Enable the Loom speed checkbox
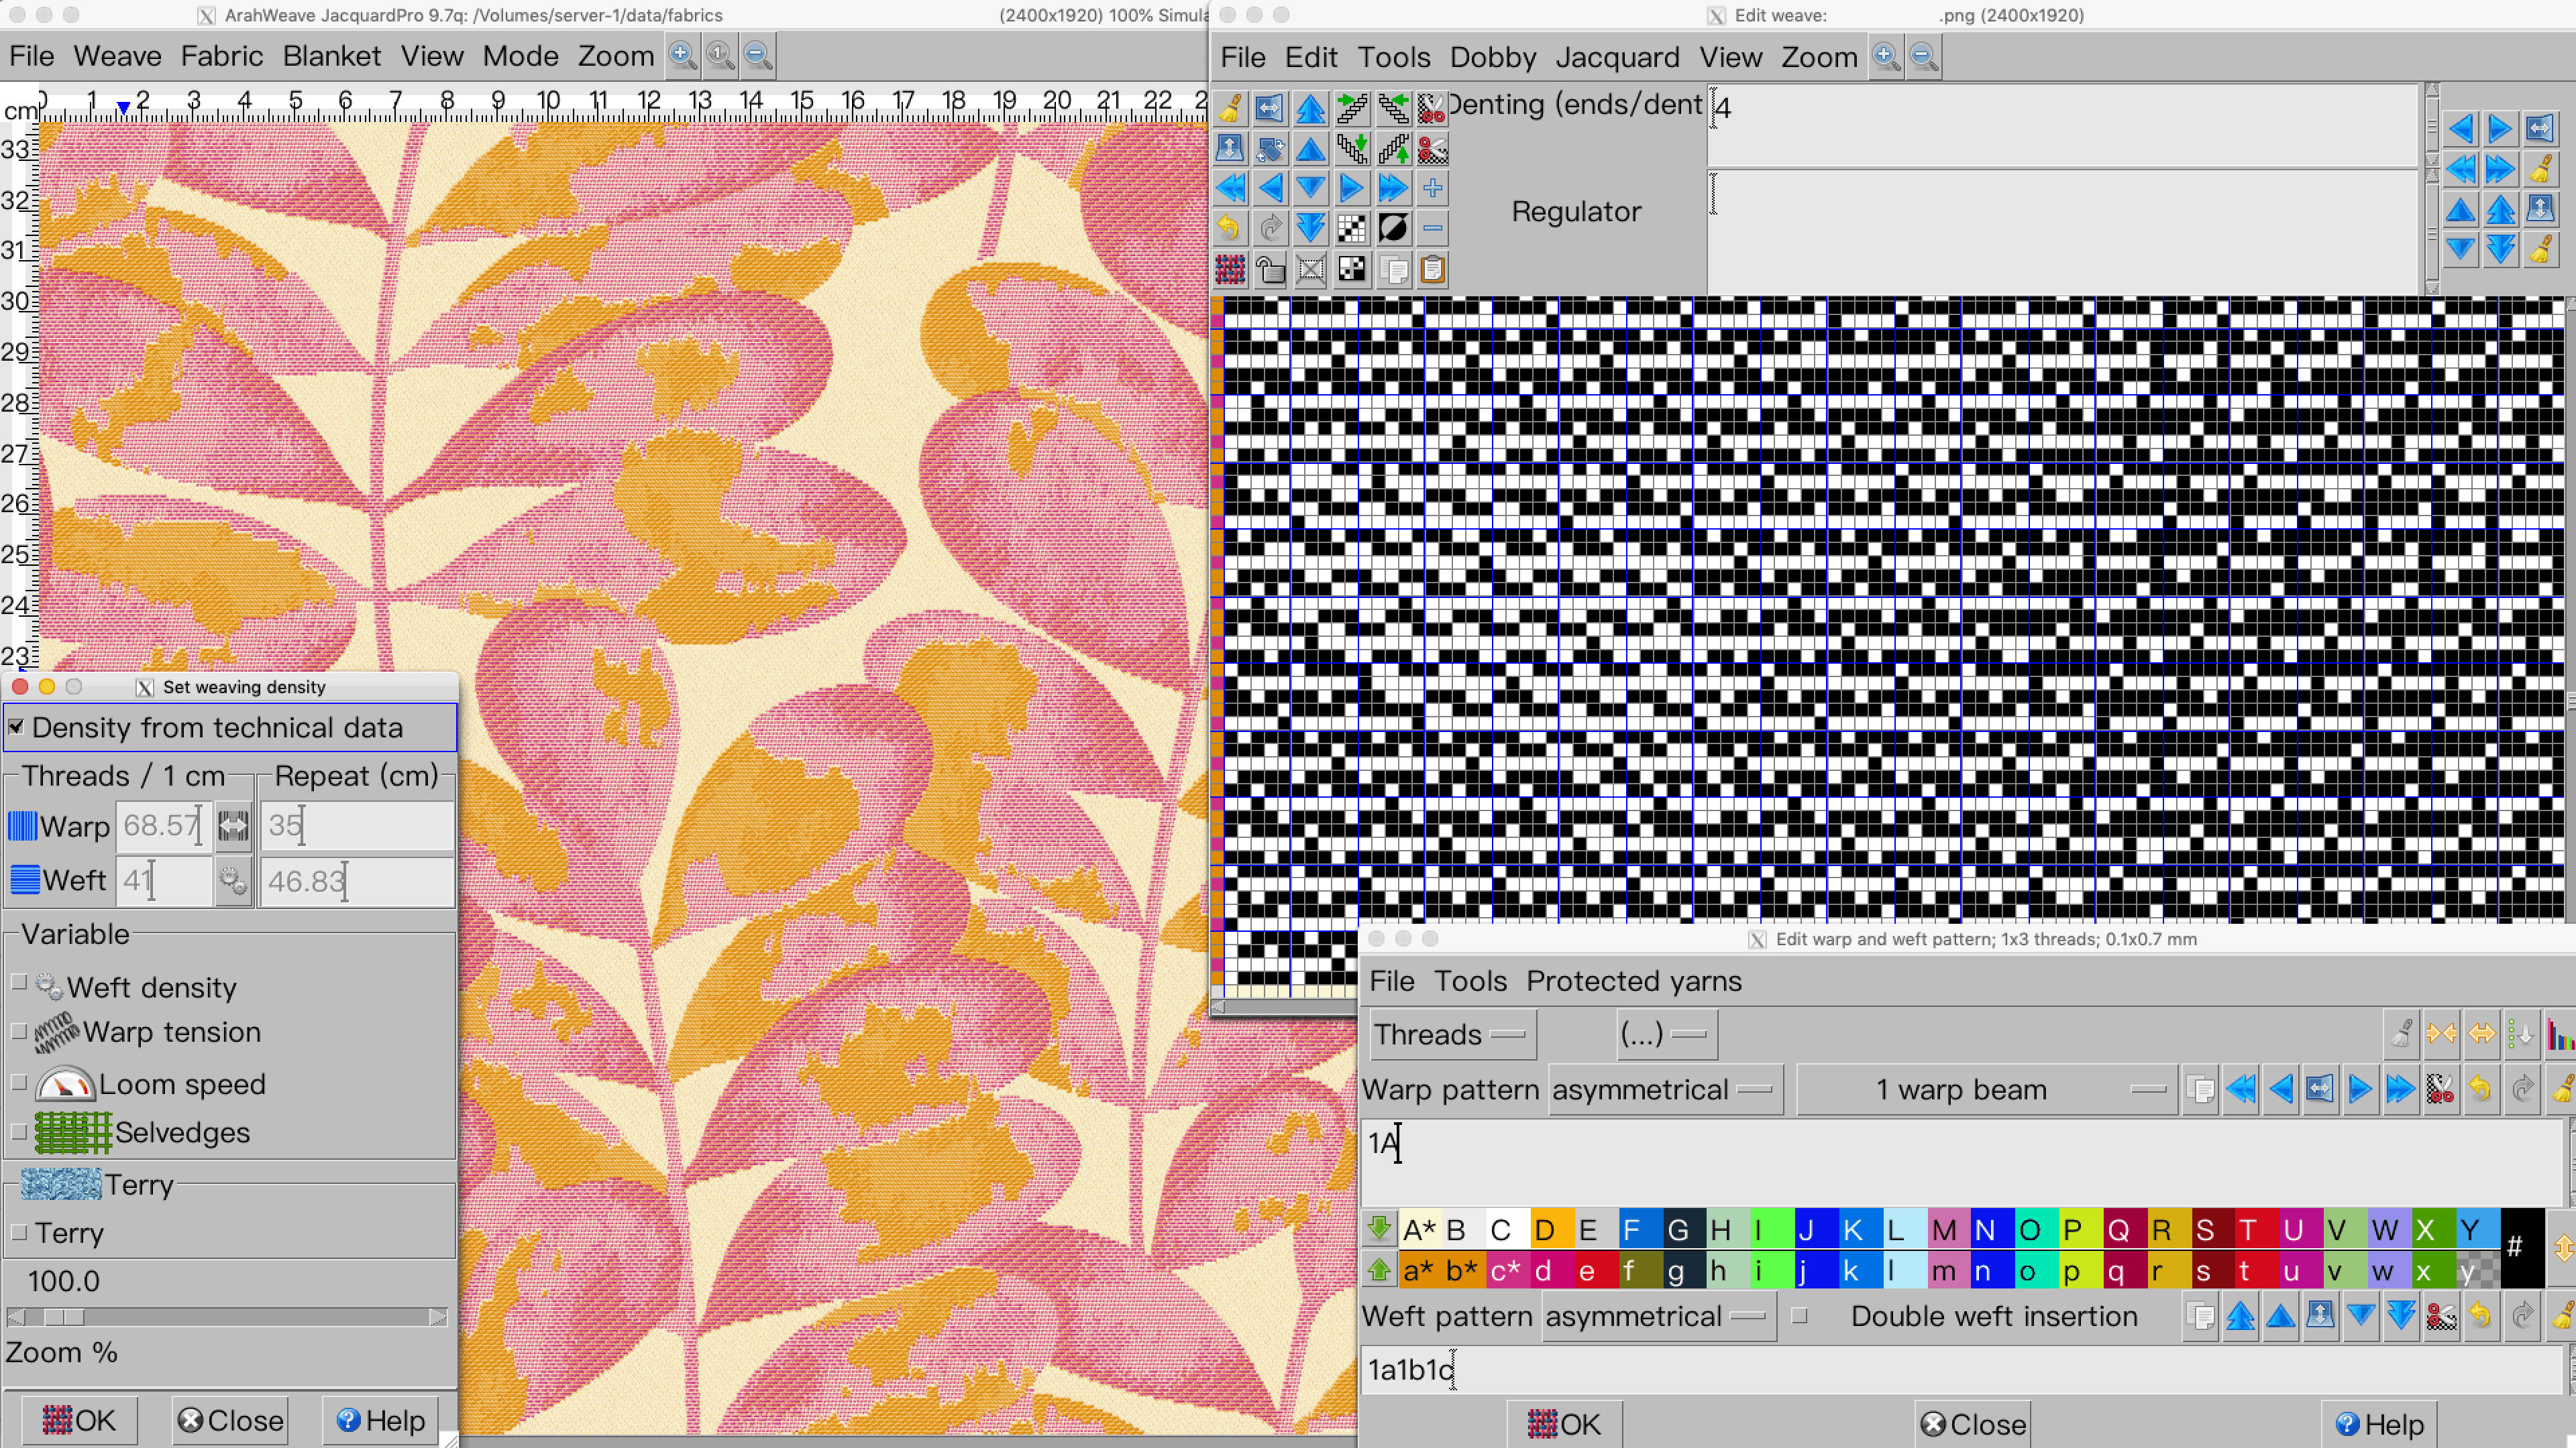 pyautogui.click(x=18, y=1082)
